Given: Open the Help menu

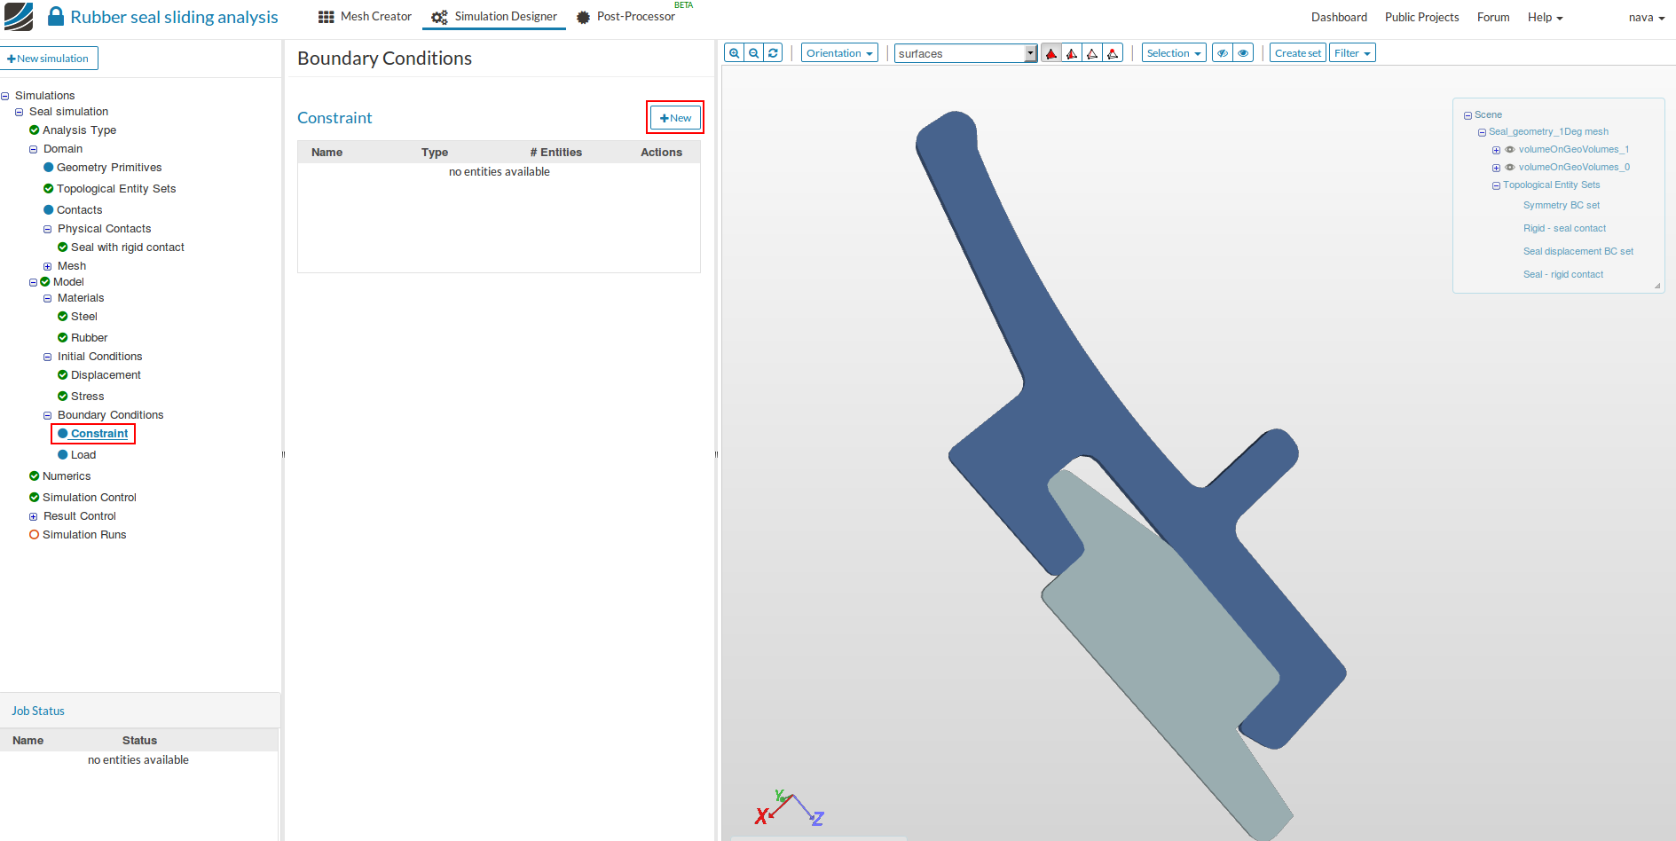Looking at the screenshot, I should click(x=1545, y=18).
